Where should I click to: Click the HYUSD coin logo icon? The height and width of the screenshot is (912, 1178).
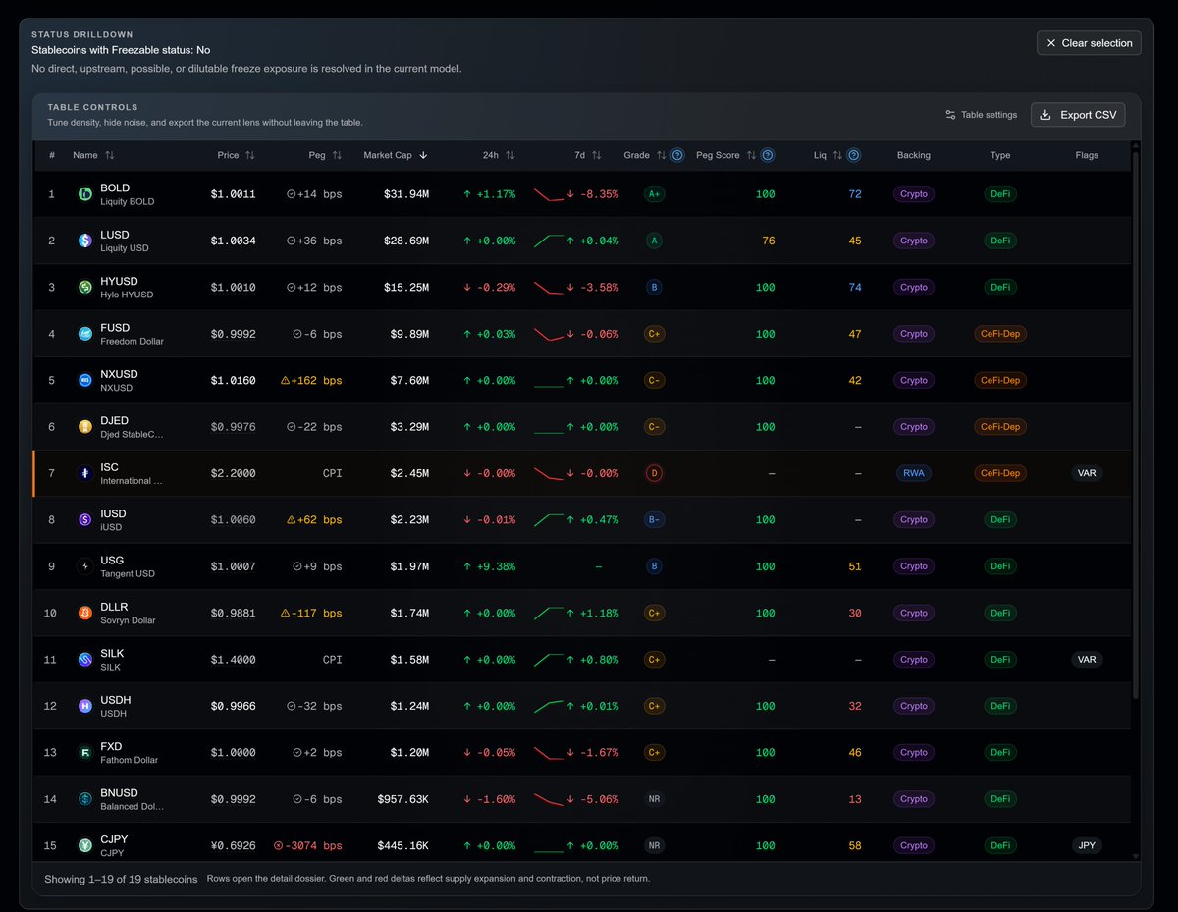point(85,288)
